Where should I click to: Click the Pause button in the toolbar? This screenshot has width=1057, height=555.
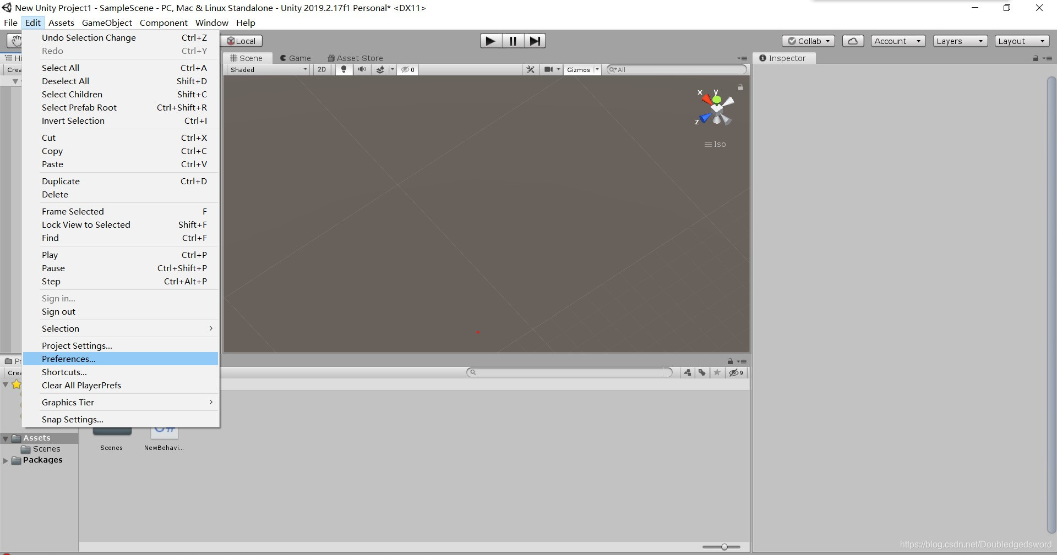(513, 41)
